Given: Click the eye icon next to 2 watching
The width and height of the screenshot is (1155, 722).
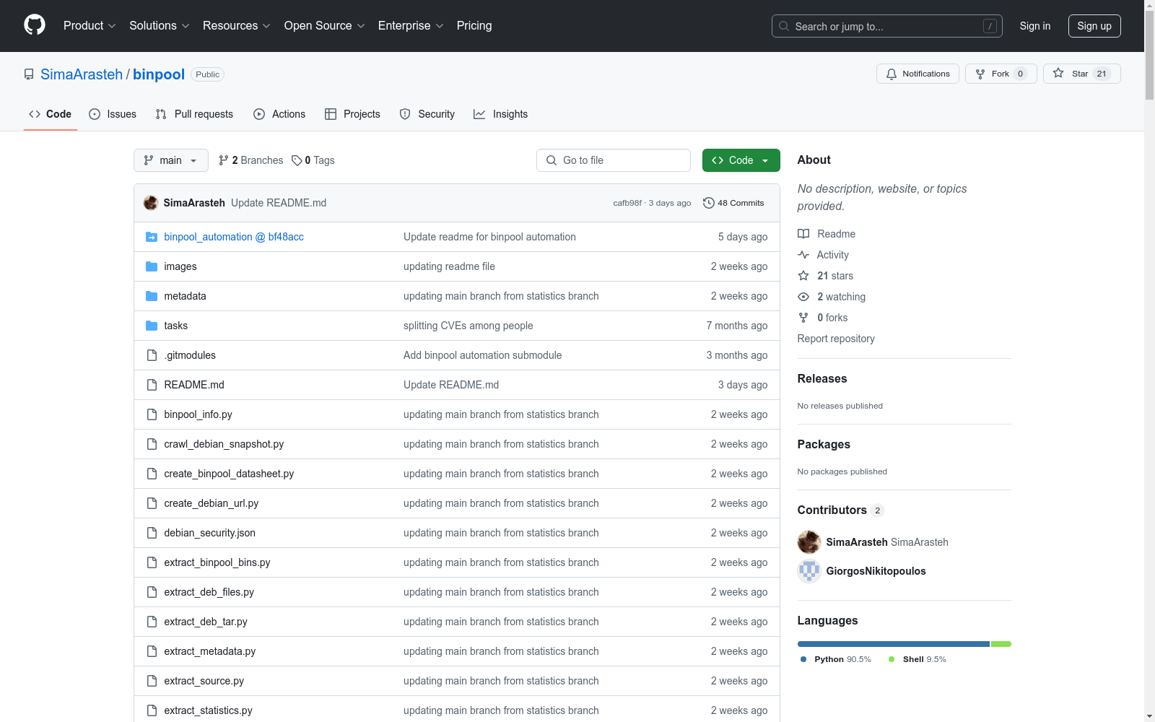Looking at the screenshot, I should (x=803, y=297).
